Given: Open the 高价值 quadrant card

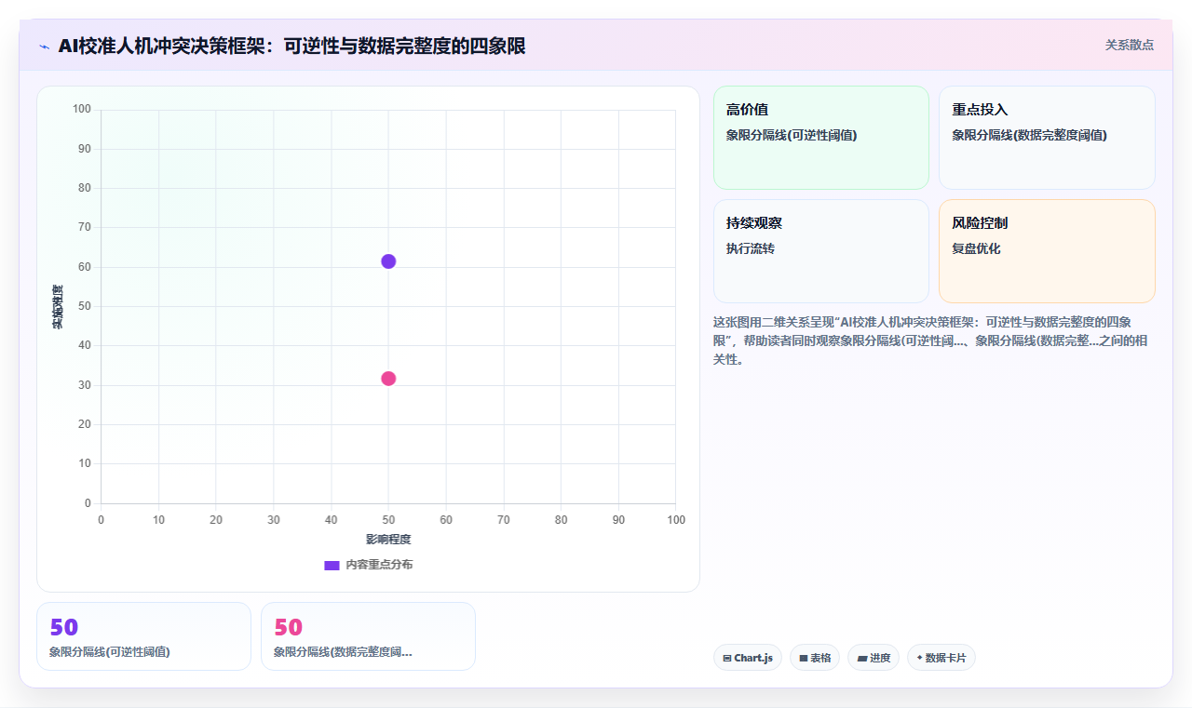Looking at the screenshot, I should 821,138.
